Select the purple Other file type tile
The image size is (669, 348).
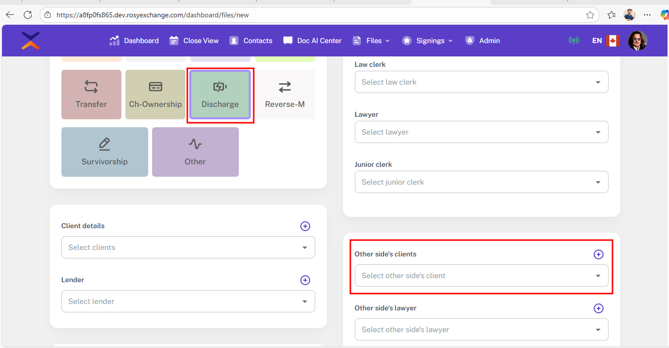(195, 152)
